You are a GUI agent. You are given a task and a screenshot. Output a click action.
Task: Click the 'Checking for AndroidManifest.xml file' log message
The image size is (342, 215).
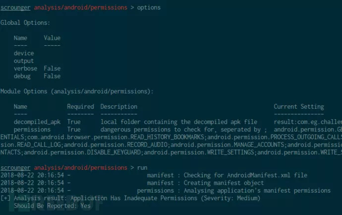click(x=245, y=175)
